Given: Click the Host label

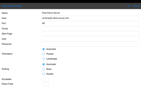Looking at the screenshot, I should click(4, 18).
